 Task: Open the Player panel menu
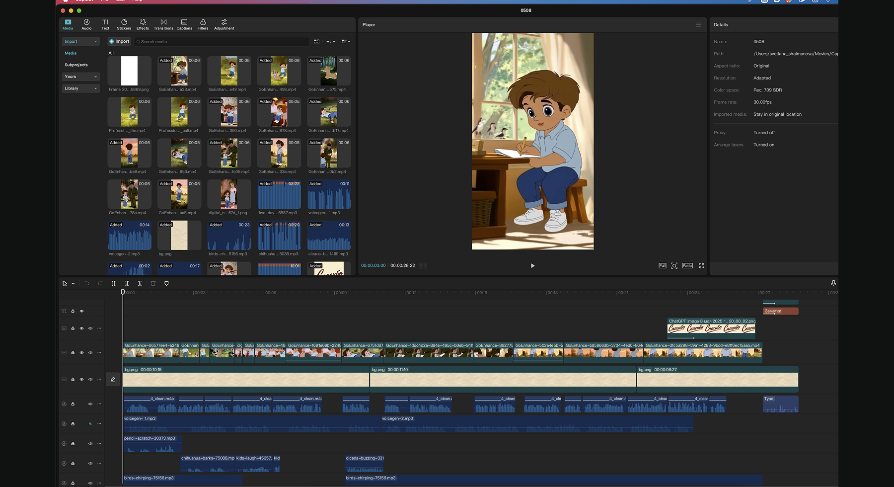tap(698, 25)
